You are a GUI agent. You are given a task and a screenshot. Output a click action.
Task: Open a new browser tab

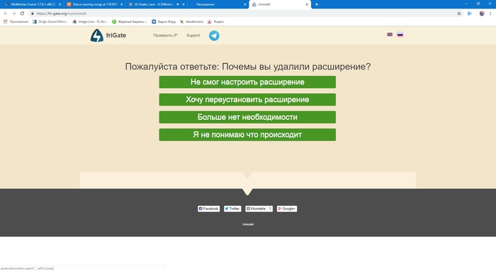[317, 4]
